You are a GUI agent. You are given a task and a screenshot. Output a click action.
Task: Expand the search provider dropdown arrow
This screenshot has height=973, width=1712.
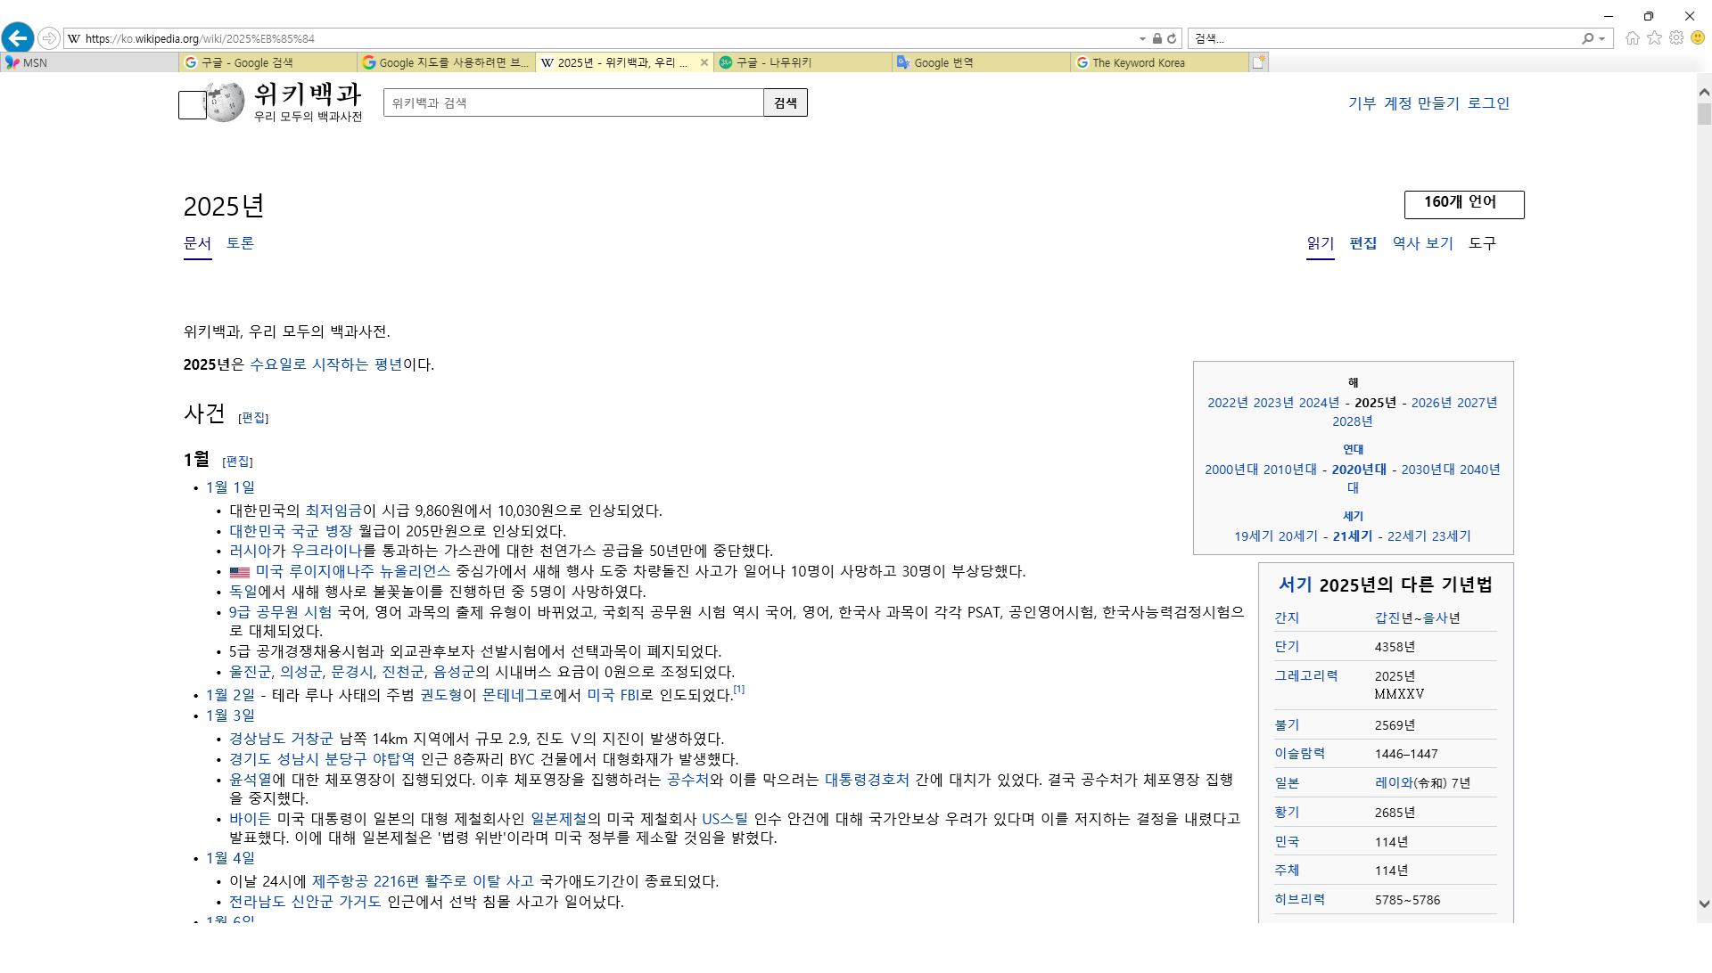coord(1602,38)
